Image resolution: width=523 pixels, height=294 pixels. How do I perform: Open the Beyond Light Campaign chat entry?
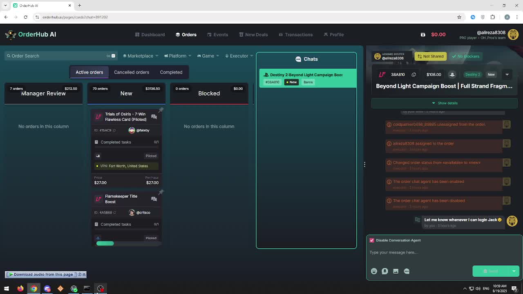pos(308,78)
